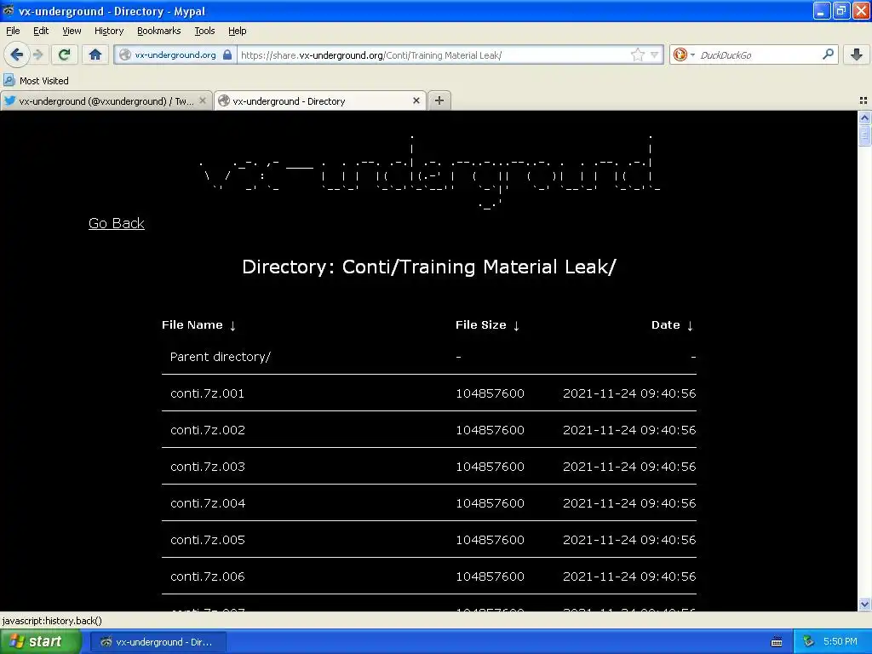Click the Go Back link
Viewport: 872px width, 654px height.
(116, 223)
